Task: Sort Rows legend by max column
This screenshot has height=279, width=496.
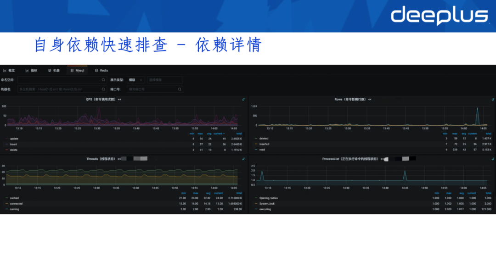Action: pyautogui.click(x=455, y=134)
